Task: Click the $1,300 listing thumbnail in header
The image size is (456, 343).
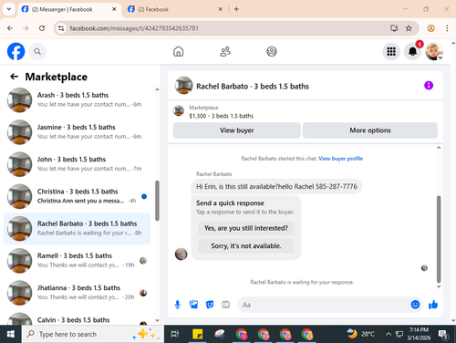Action: coord(179,111)
